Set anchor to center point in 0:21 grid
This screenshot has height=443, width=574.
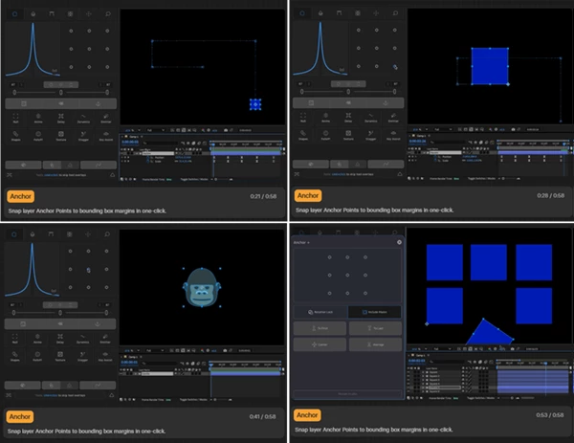[x=89, y=49]
